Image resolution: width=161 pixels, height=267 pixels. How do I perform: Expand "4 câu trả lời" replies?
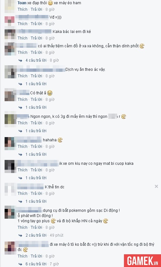(36, 60)
